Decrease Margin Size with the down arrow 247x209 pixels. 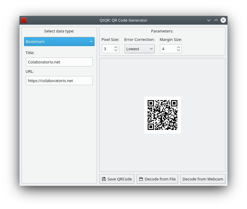179,50
